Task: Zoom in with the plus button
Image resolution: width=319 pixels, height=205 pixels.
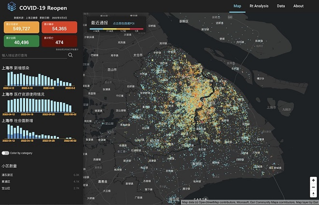Action: click(x=313, y=180)
